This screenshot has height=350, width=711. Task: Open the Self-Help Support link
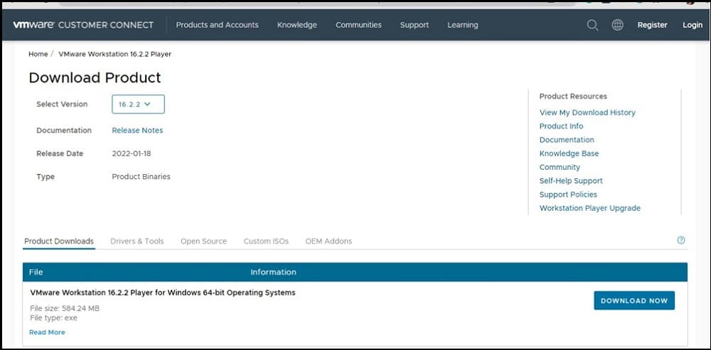[571, 180]
